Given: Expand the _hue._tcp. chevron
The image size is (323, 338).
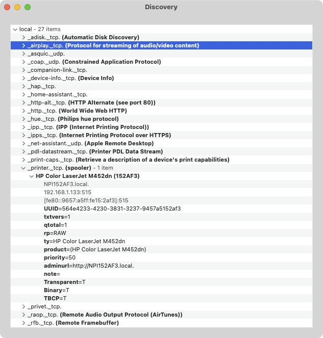Looking at the screenshot, I should pyautogui.click(x=23, y=119).
